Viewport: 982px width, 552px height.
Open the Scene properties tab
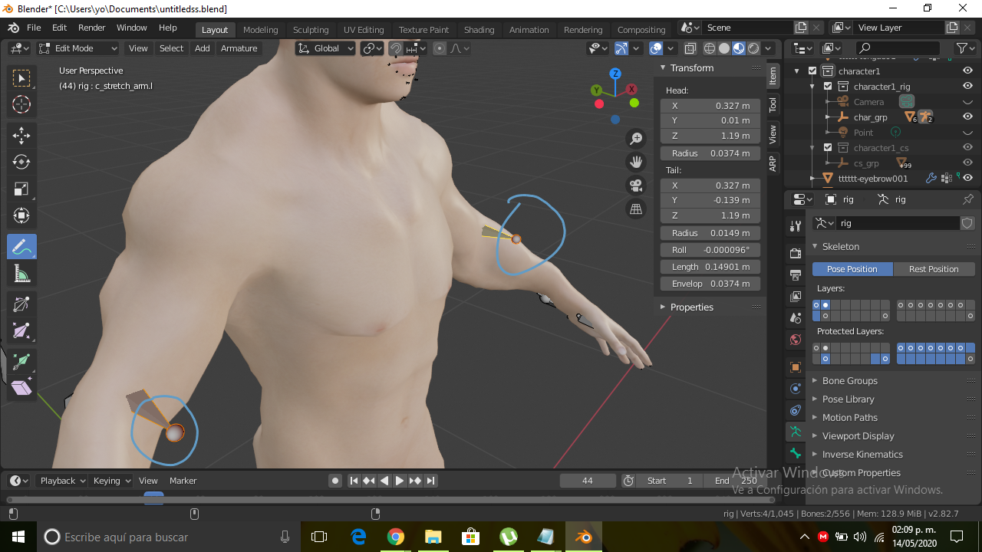point(796,318)
